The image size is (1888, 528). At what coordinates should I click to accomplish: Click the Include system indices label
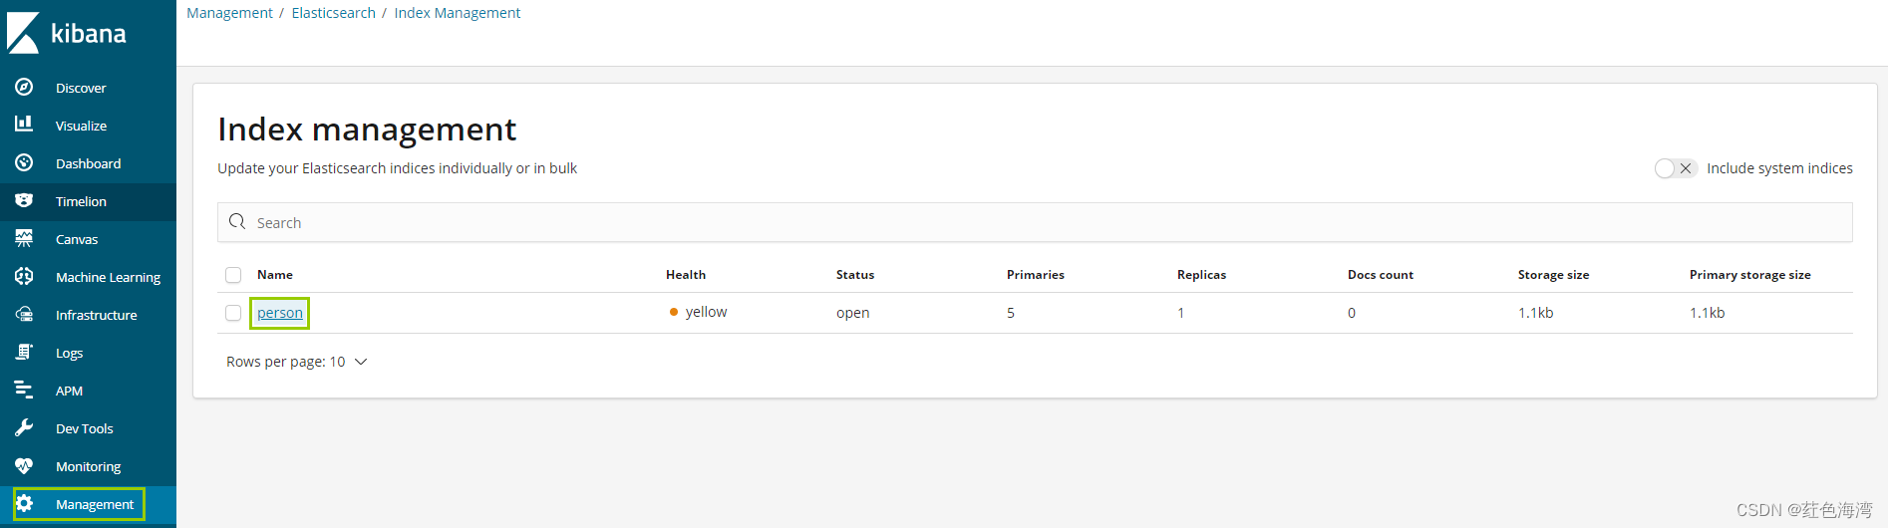[x=1779, y=168]
